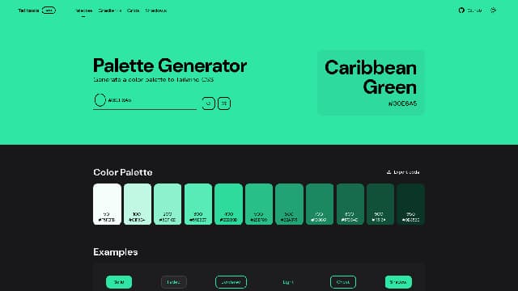Open the GitHub link in header
Viewport: 518px width, 291px height.
pos(470,11)
